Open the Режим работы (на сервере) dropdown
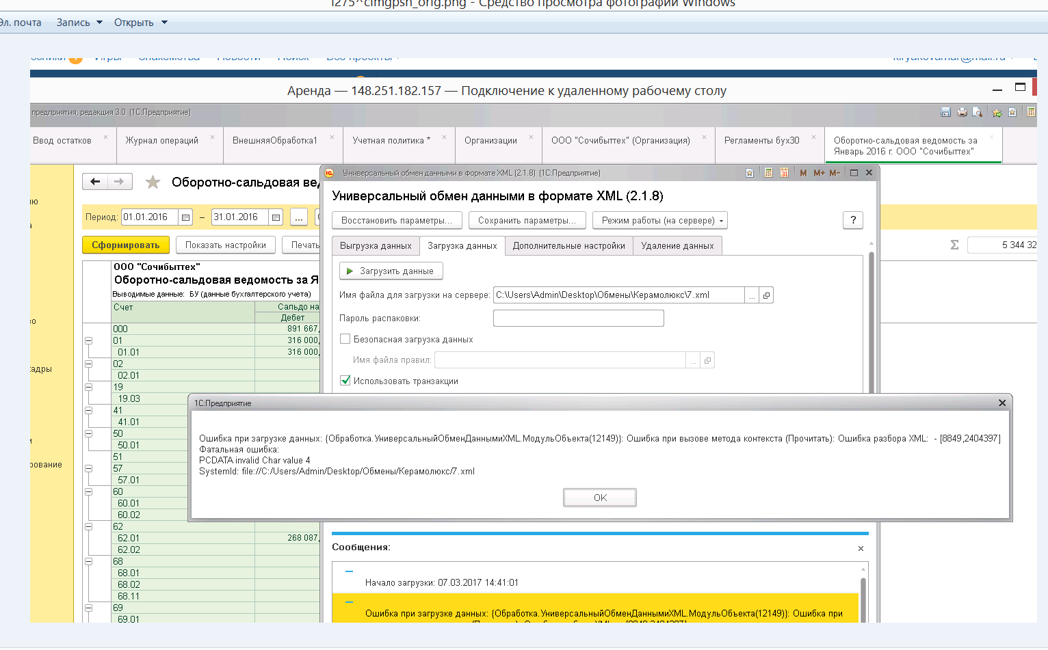Image resolution: width=1048 pixels, height=650 pixels. click(x=659, y=221)
